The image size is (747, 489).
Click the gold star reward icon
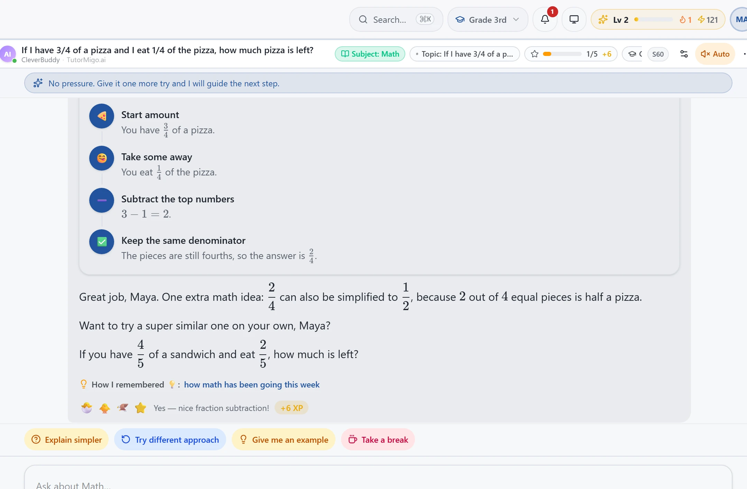140,408
